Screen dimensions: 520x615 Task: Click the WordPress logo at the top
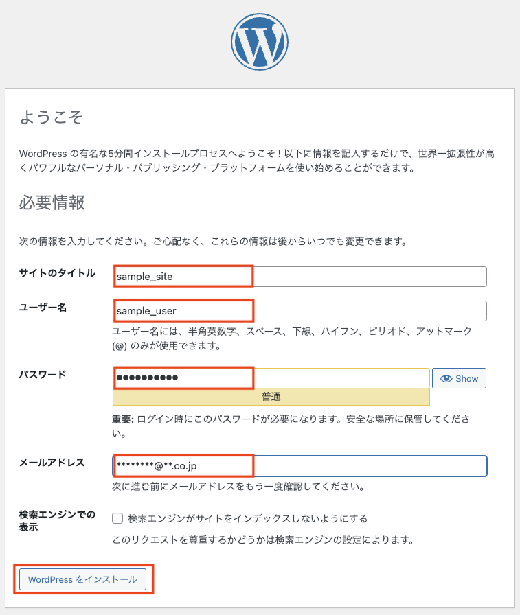click(259, 43)
